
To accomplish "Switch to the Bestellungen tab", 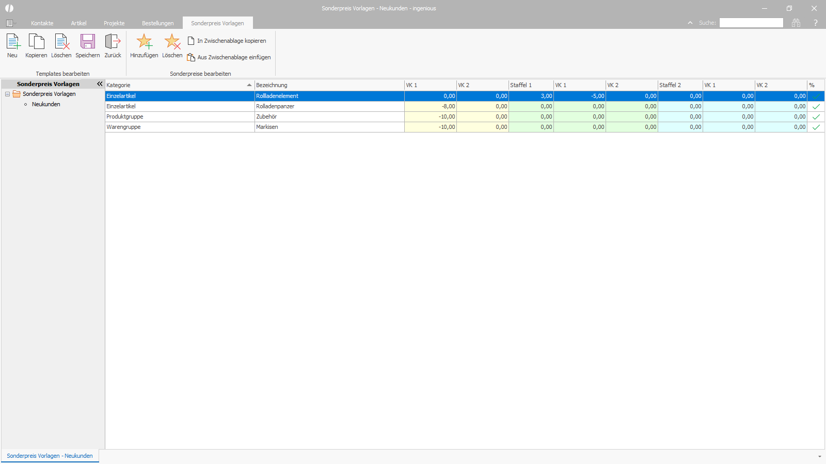I will [158, 23].
